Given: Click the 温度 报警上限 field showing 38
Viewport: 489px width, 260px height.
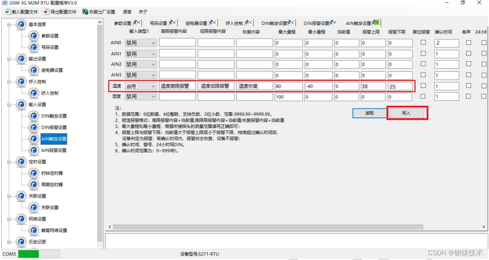Looking at the screenshot, I should 373,86.
